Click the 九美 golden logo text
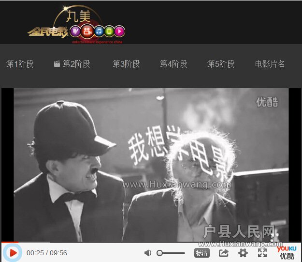The height and width of the screenshot is (262, 302). tap(78, 16)
